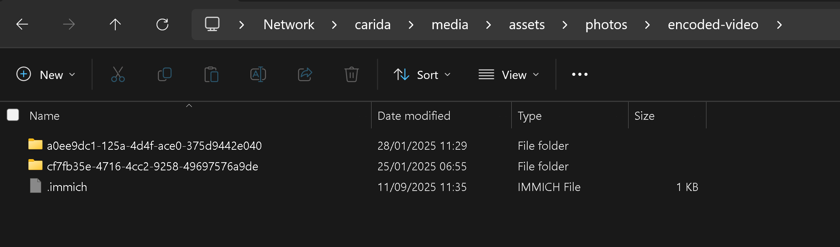Open the View layout dropdown
Screen dimensions: 840x247
pyautogui.click(x=509, y=75)
